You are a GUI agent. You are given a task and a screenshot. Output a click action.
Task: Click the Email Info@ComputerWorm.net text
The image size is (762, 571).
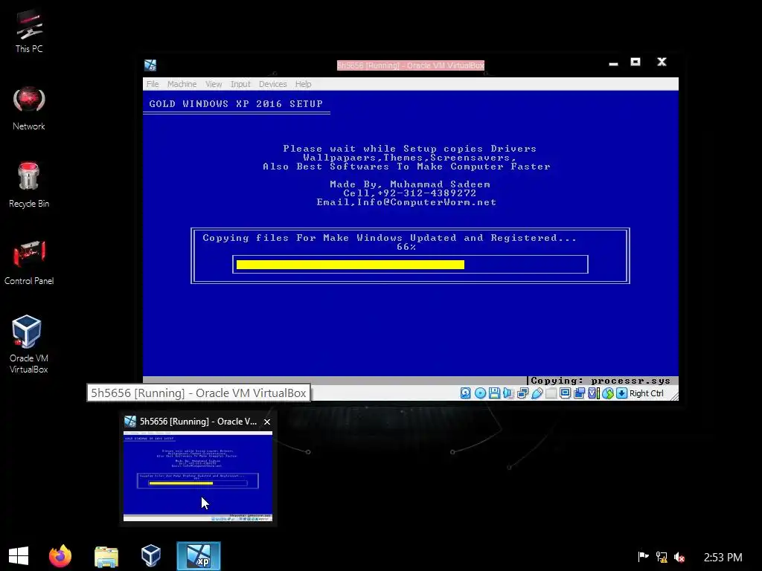(406, 202)
